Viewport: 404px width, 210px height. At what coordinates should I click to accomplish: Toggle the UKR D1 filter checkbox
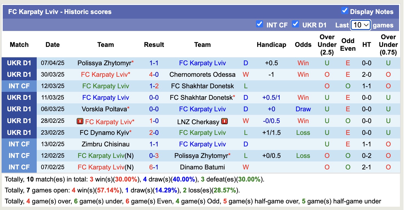(295, 24)
